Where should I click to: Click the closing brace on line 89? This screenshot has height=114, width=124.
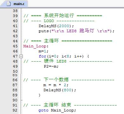click(40, 95)
